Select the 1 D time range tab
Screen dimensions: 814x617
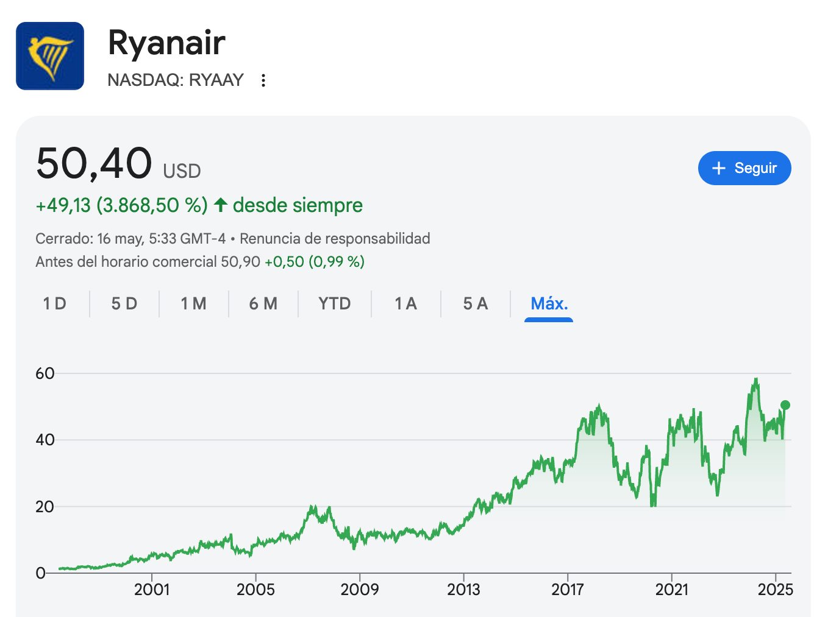click(x=54, y=303)
